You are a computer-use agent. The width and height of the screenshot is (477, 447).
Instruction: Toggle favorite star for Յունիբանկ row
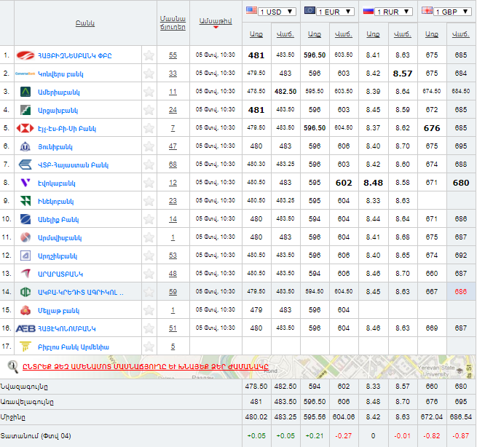coord(149,146)
